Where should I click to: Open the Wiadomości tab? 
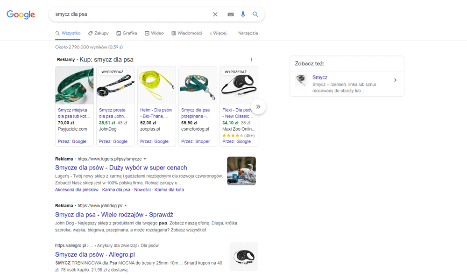(x=187, y=33)
